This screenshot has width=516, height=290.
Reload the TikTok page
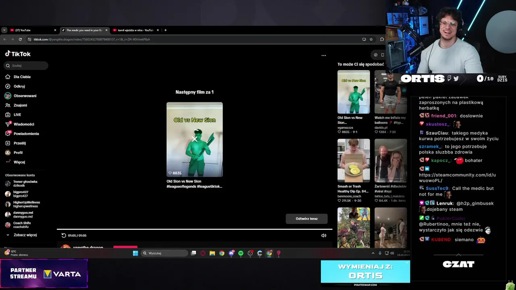tap(20, 39)
